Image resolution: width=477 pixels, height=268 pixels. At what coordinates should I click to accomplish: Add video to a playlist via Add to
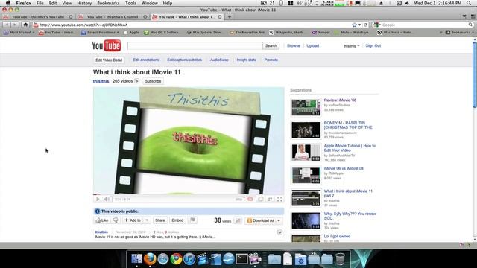(x=133, y=220)
